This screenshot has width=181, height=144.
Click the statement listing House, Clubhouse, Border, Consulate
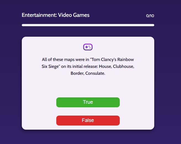coord(88,66)
